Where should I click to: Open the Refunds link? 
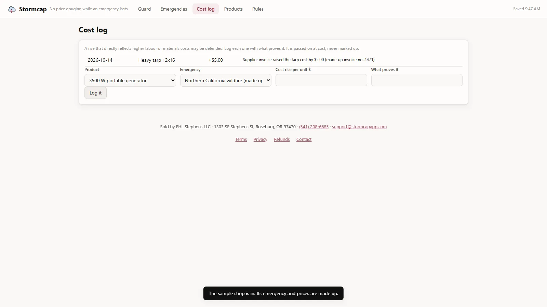pos(282,140)
